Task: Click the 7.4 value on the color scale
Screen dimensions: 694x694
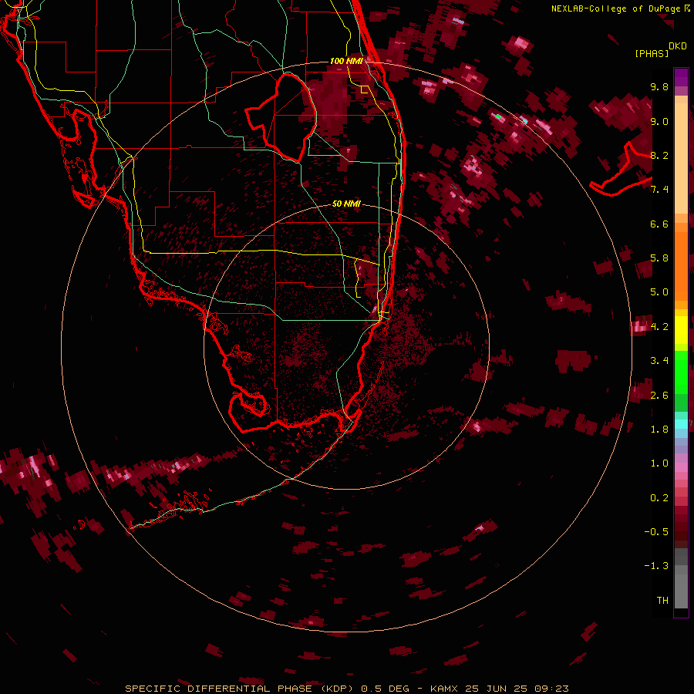Action: (x=659, y=190)
